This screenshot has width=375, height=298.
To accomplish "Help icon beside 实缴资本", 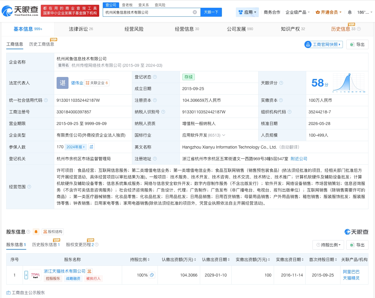I will (281, 100).
